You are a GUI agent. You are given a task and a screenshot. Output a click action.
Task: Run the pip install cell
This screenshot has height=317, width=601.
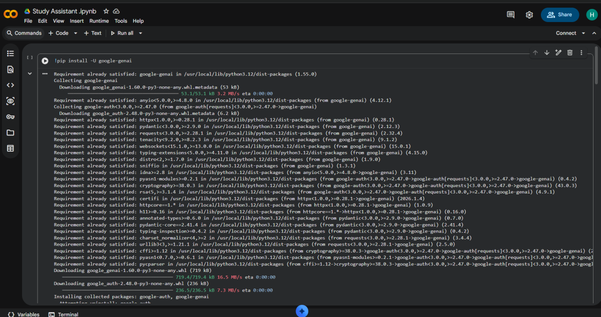pos(45,60)
